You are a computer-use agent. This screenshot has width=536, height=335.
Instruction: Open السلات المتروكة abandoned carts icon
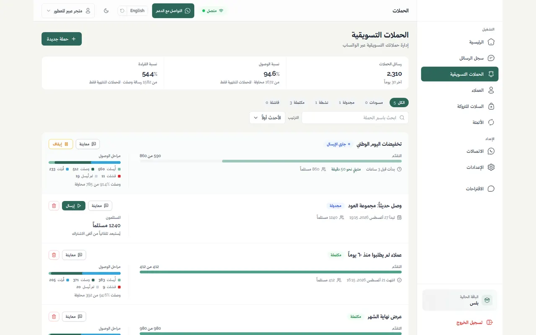tap(491, 106)
